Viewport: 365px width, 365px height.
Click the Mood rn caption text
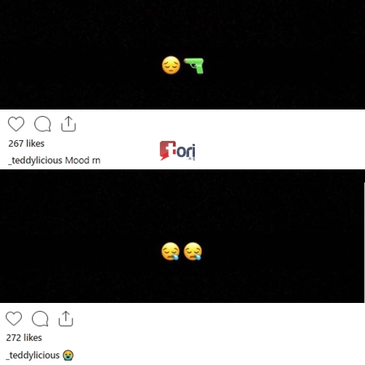point(82,161)
